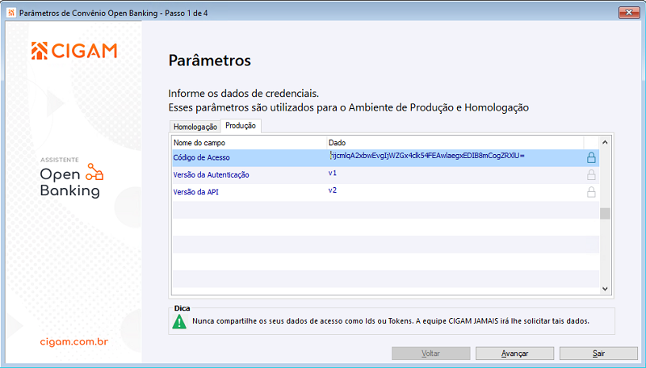Click the Dado column header
This screenshot has width=646, height=368.
(x=455, y=143)
